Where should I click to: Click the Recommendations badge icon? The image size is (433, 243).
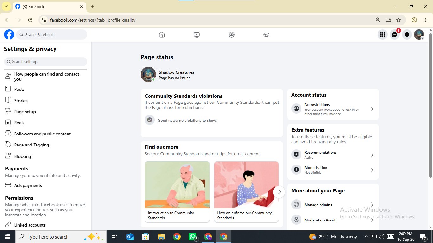[296, 154]
